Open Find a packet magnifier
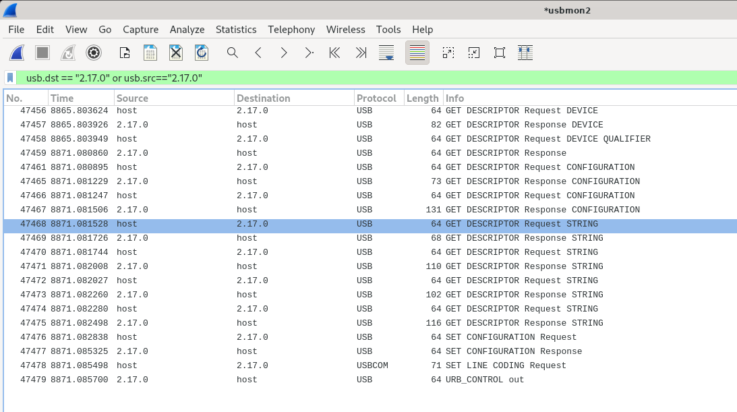Screen dimensions: 737x412 (232, 53)
